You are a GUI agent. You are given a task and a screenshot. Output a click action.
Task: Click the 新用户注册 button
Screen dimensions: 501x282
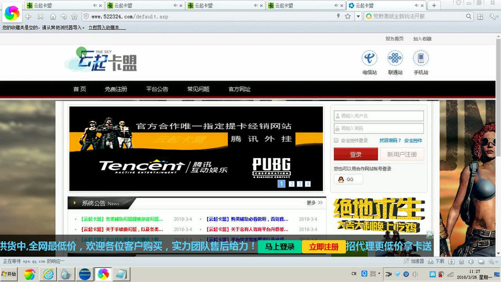pyautogui.click(x=402, y=154)
